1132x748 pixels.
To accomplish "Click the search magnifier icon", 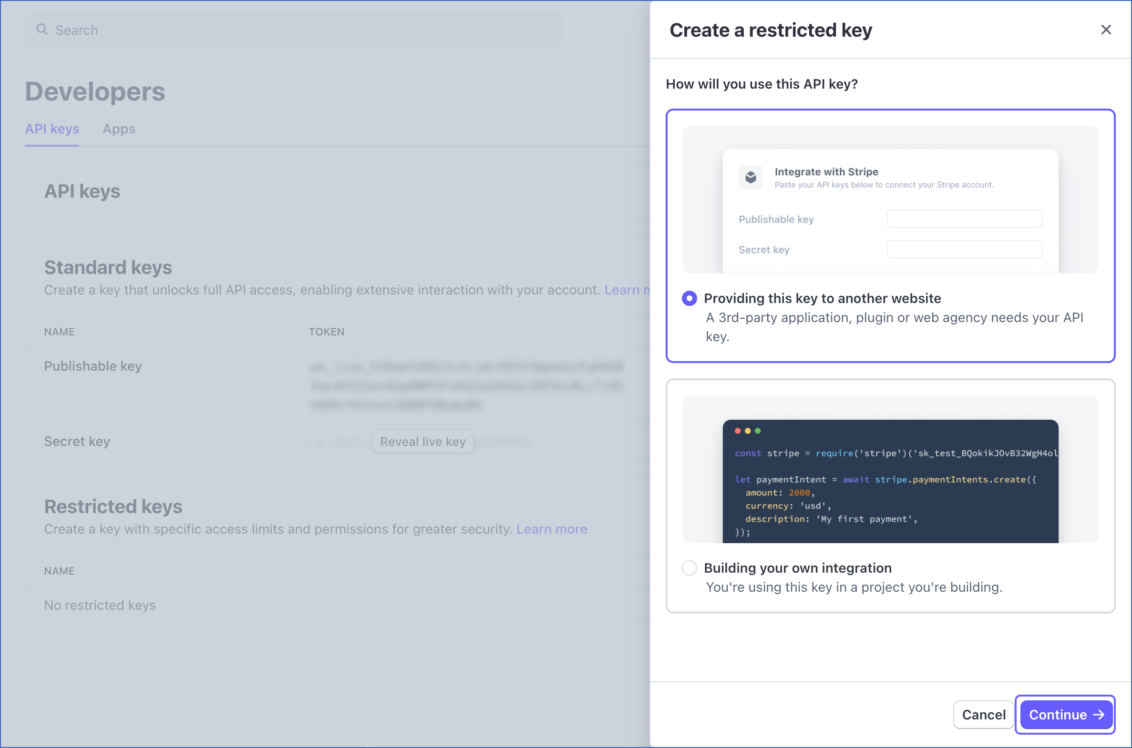I will tap(42, 30).
